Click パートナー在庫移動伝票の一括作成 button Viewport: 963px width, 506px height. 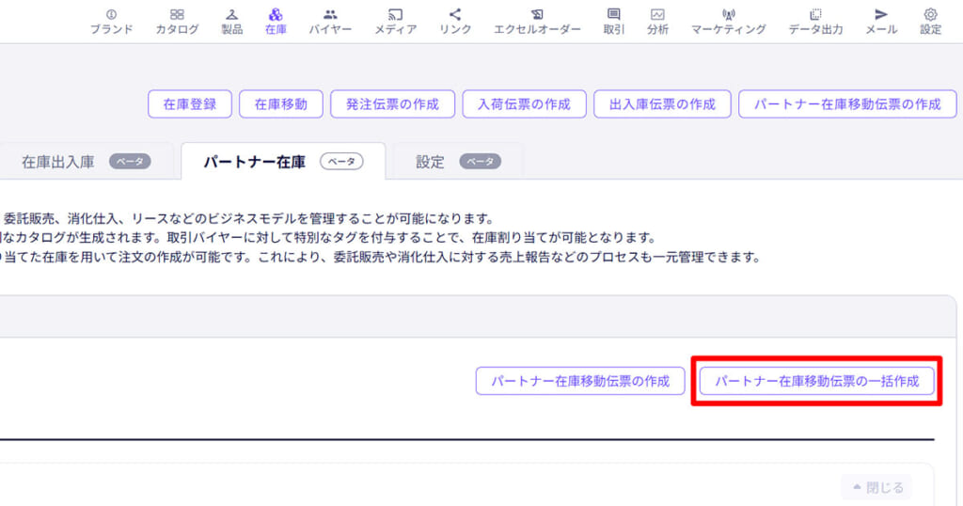[816, 381]
